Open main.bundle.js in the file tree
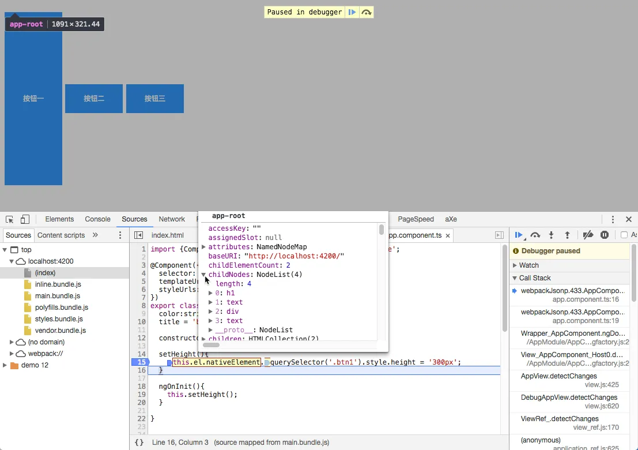The height and width of the screenshot is (450, 638). tap(58, 296)
